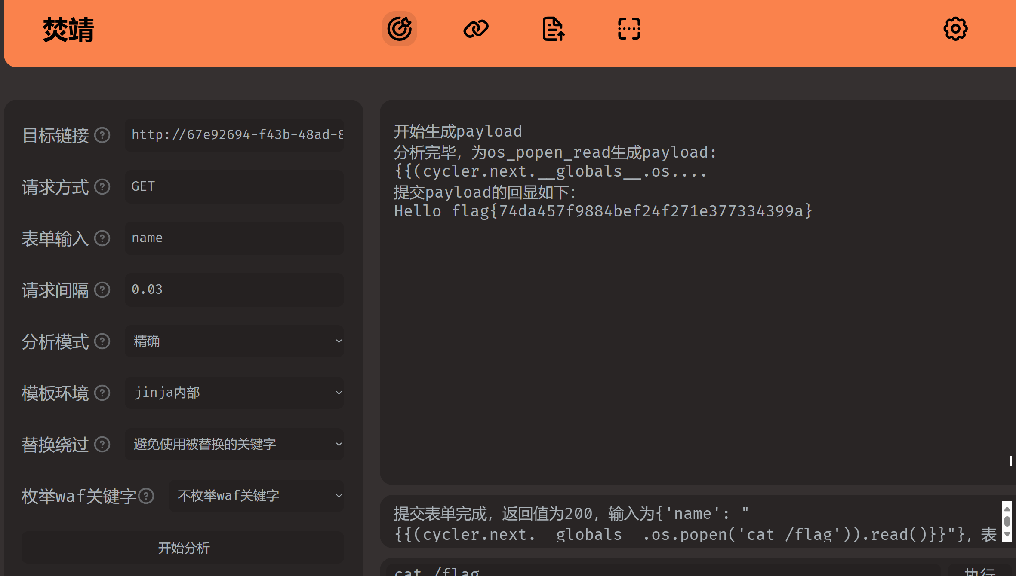Open the file upload page icon

[553, 29]
